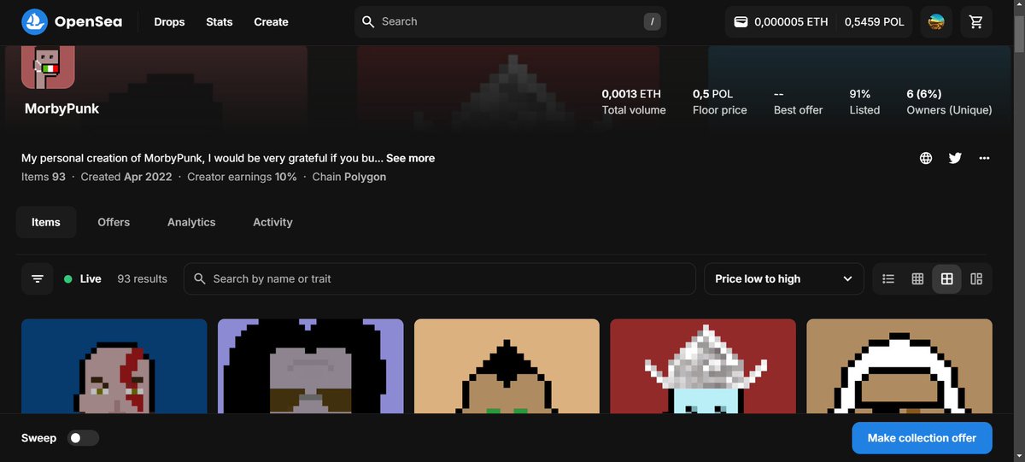Image resolution: width=1025 pixels, height=462 pixels.
Task: Open the Price low to high dropdown
Action: pyautogui.click(x=783, y=278)
